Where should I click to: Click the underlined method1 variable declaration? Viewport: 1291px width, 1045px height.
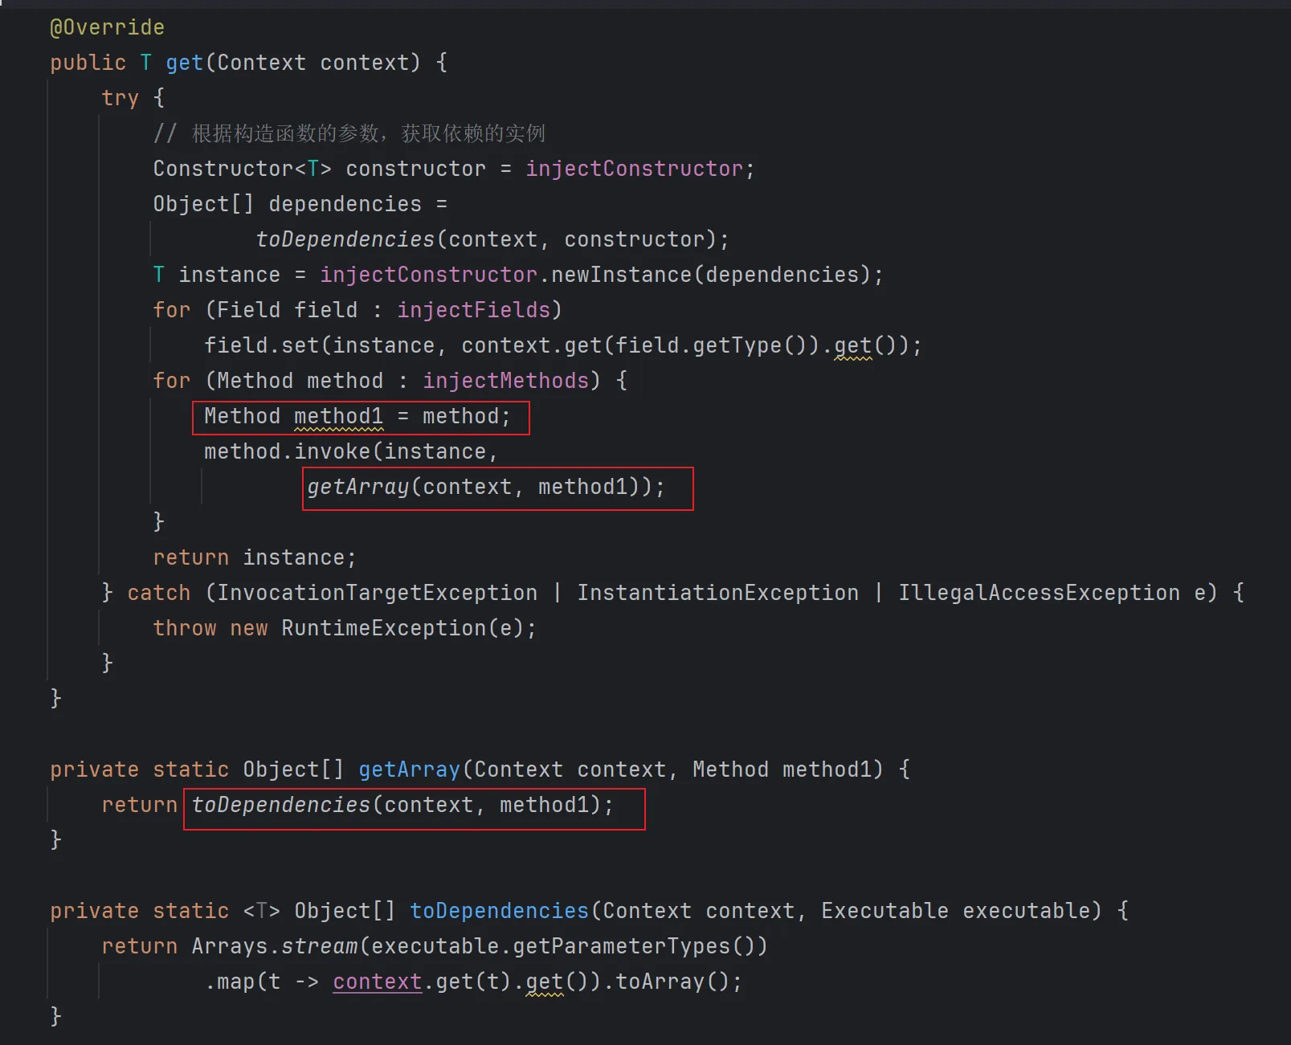point(338,416)
